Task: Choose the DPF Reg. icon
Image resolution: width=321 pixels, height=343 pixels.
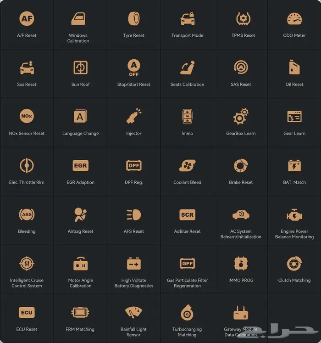Action: pos(134,165)
